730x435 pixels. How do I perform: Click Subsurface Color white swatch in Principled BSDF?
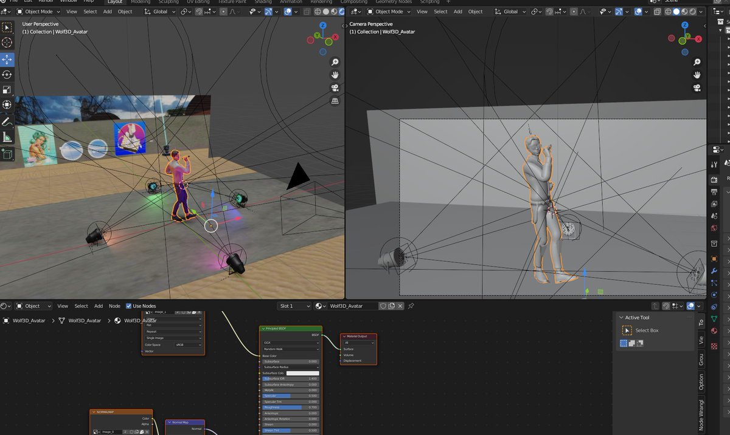pos(302,373)
